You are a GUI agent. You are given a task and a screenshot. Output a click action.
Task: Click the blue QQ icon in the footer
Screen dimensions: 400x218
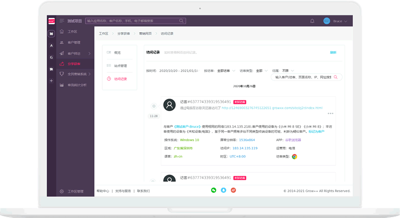(x=224, y=190)
